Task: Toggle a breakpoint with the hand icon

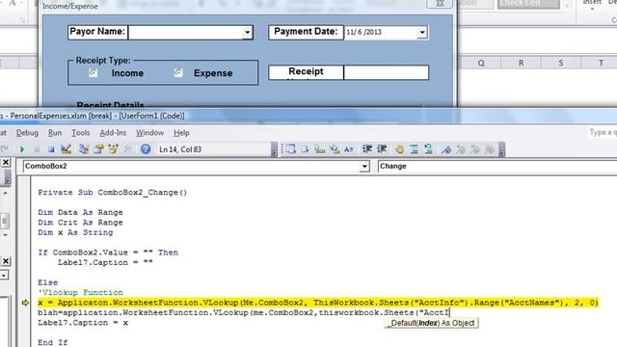Action: coord(399,149)
